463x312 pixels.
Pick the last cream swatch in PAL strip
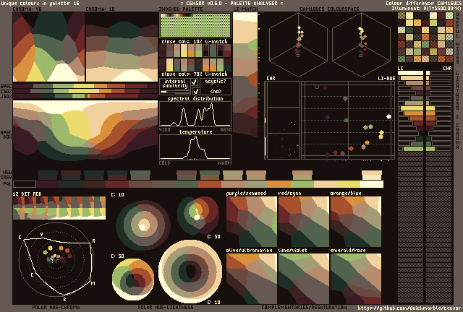pos(372,184)
